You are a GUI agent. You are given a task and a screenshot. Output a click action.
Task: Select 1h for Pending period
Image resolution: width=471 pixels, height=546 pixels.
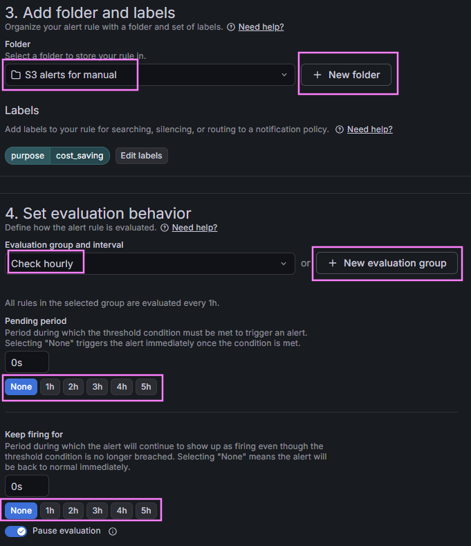[x=50, y=387]
